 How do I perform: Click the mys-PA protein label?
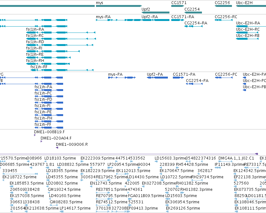point(115,74)
